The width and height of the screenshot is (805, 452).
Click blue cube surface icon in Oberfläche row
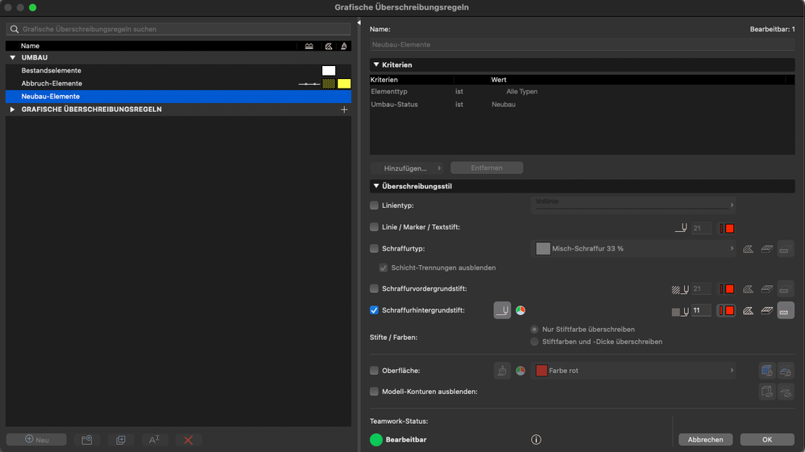pyautogui.click(x=767, y=371)
